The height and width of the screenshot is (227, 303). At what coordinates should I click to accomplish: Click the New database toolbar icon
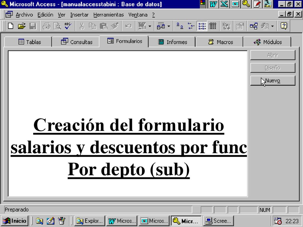11,26
